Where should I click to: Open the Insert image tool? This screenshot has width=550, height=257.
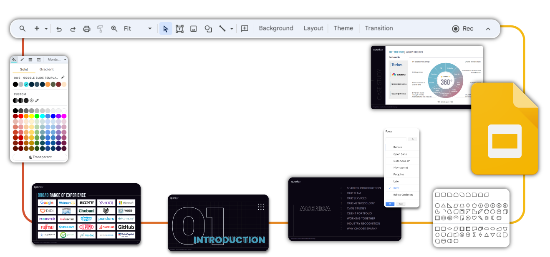pos(194,28)
